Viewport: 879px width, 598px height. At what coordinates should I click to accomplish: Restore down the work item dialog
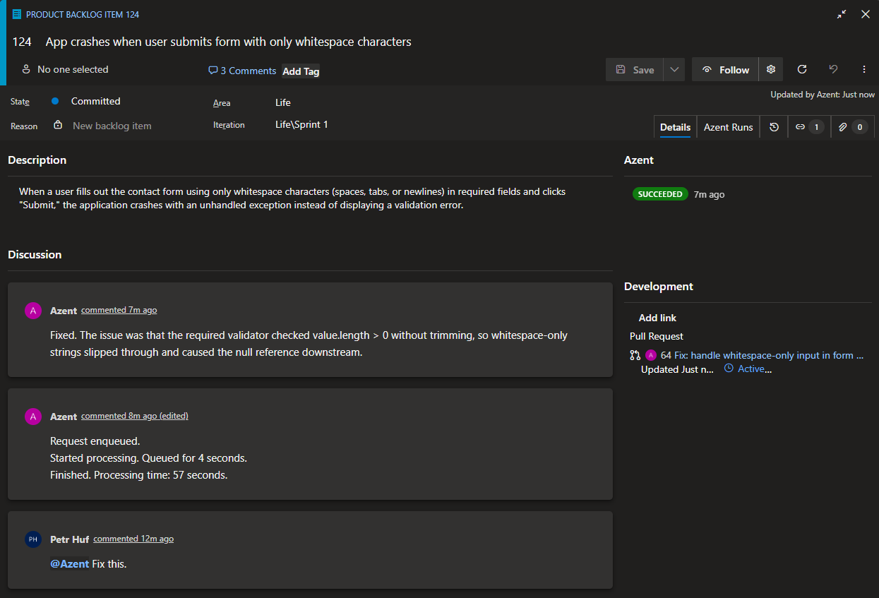pos(842,14)
